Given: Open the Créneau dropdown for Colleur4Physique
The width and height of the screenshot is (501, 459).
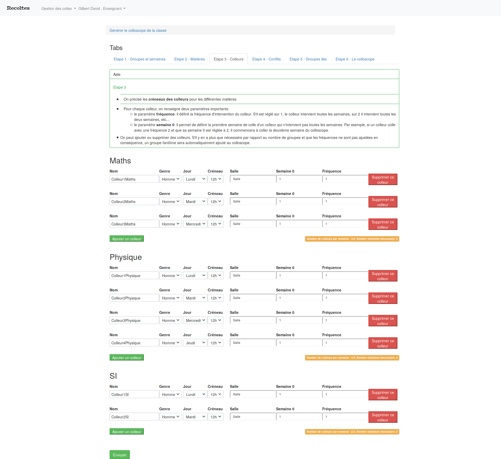Looking at the screenshot, I should coord(216,343).
